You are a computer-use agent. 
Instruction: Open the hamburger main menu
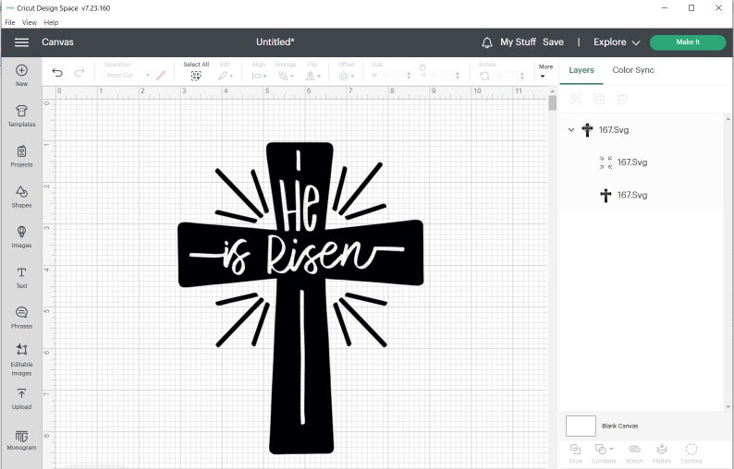tap(21, 42)
